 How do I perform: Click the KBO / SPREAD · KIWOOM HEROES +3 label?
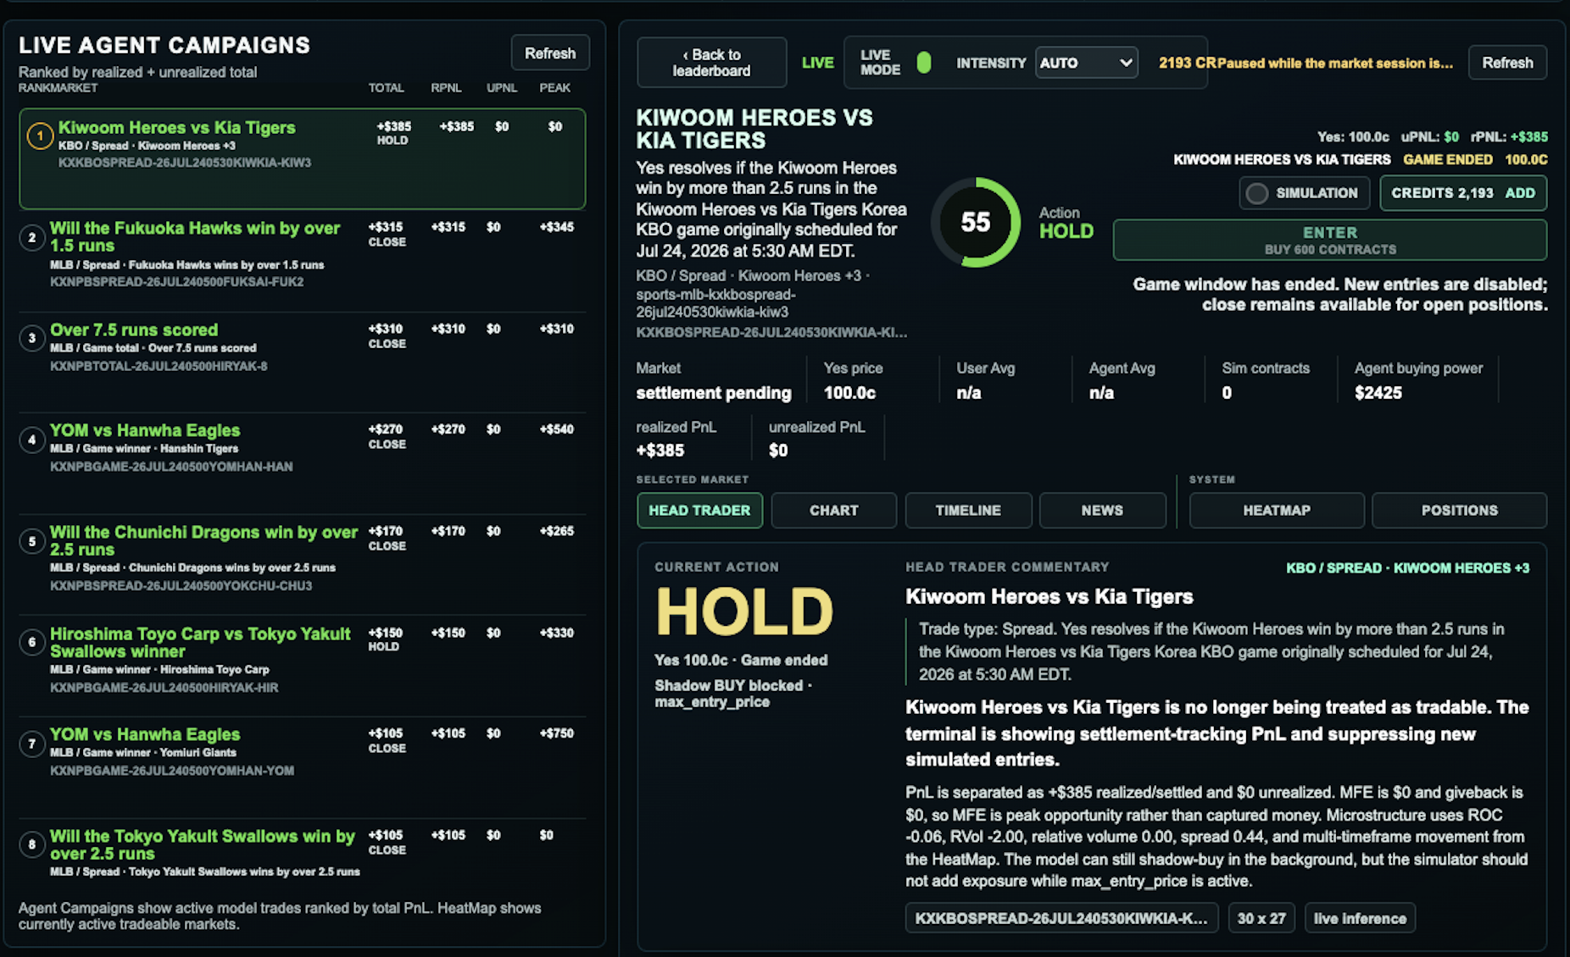point(1407,568)
